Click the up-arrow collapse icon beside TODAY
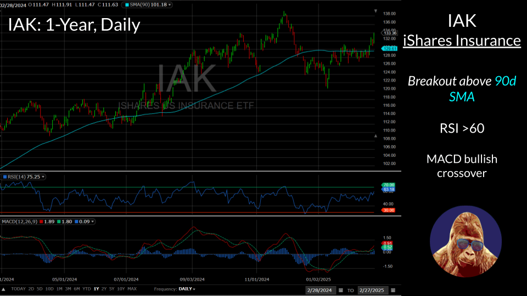The image size is (527, 296). 3,289
